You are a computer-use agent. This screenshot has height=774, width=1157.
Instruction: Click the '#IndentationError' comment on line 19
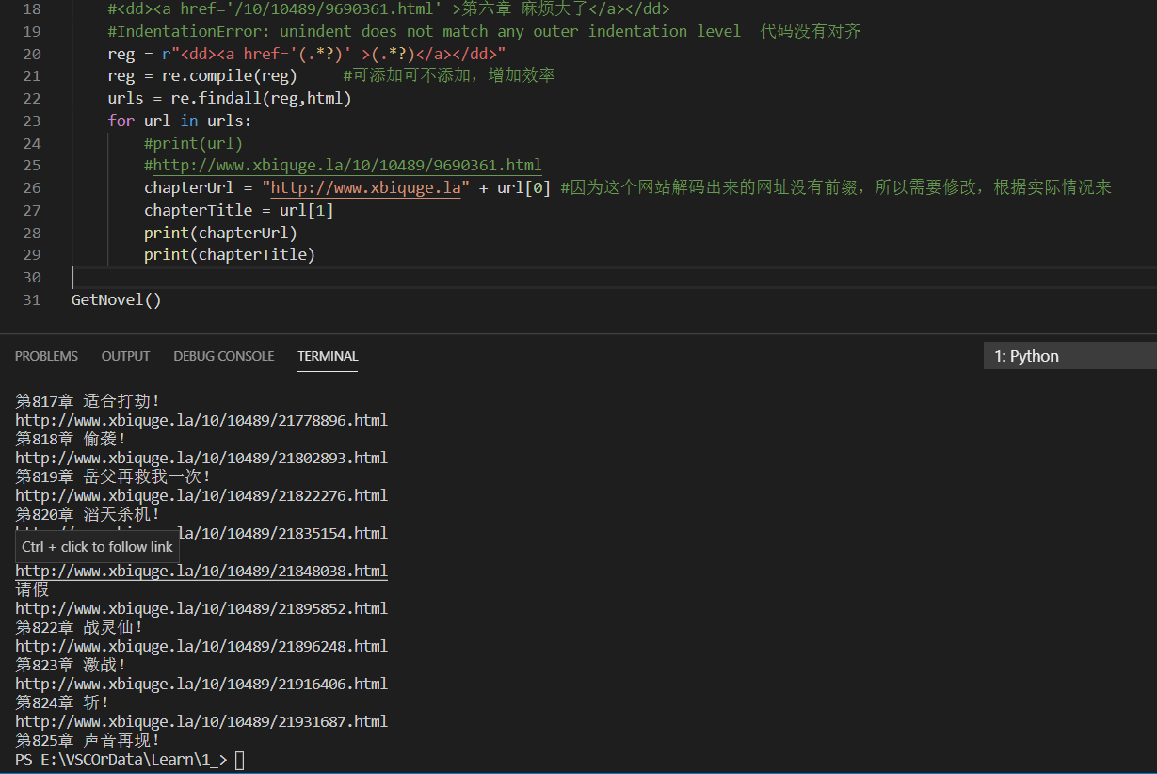click(x=485, y=31)
